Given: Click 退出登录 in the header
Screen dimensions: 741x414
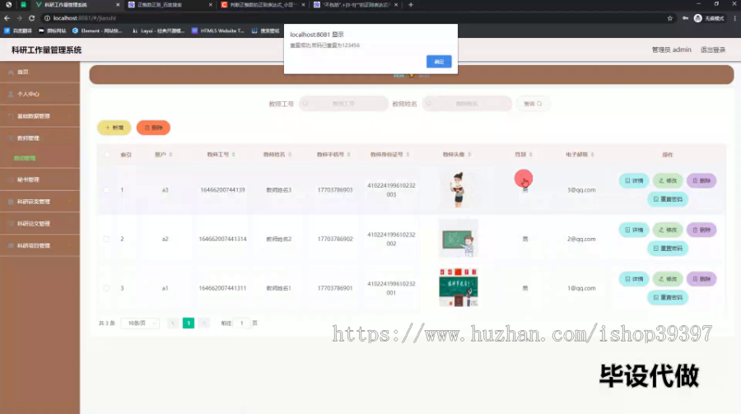Looking at the screenshot, I should point(712,49).
